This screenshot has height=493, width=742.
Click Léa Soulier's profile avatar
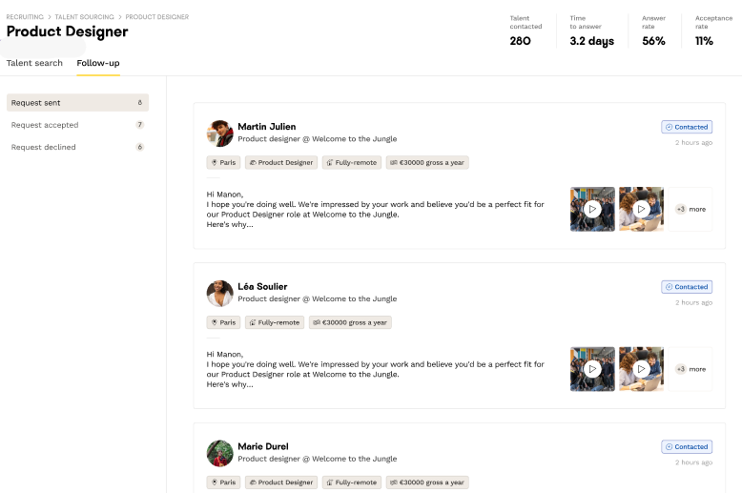coord(220,293)
